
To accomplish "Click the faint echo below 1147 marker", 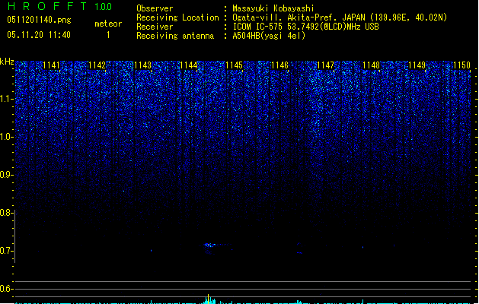I will point(299,252).
